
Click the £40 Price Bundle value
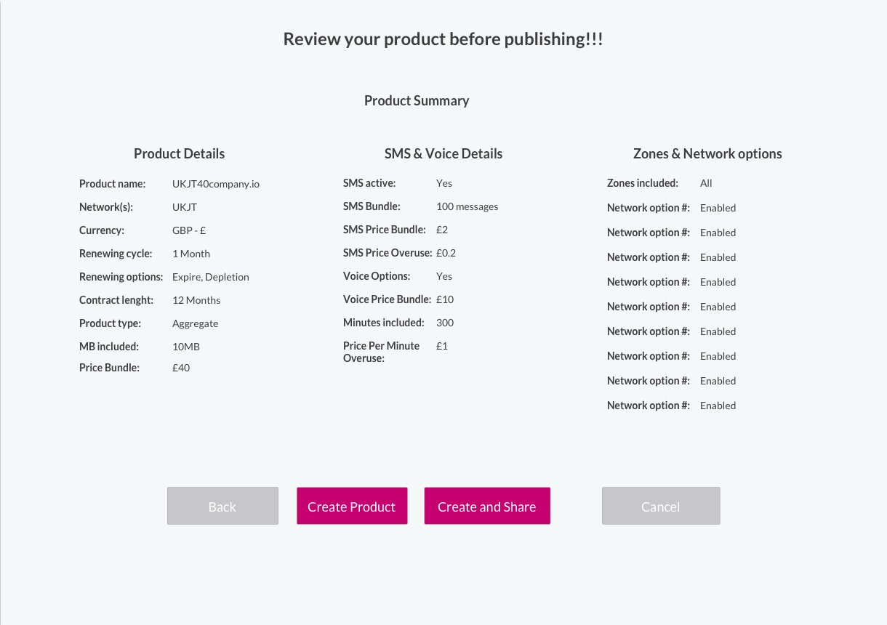(181, 368)
